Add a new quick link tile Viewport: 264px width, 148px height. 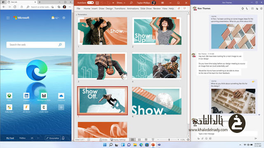click(61, 107)
